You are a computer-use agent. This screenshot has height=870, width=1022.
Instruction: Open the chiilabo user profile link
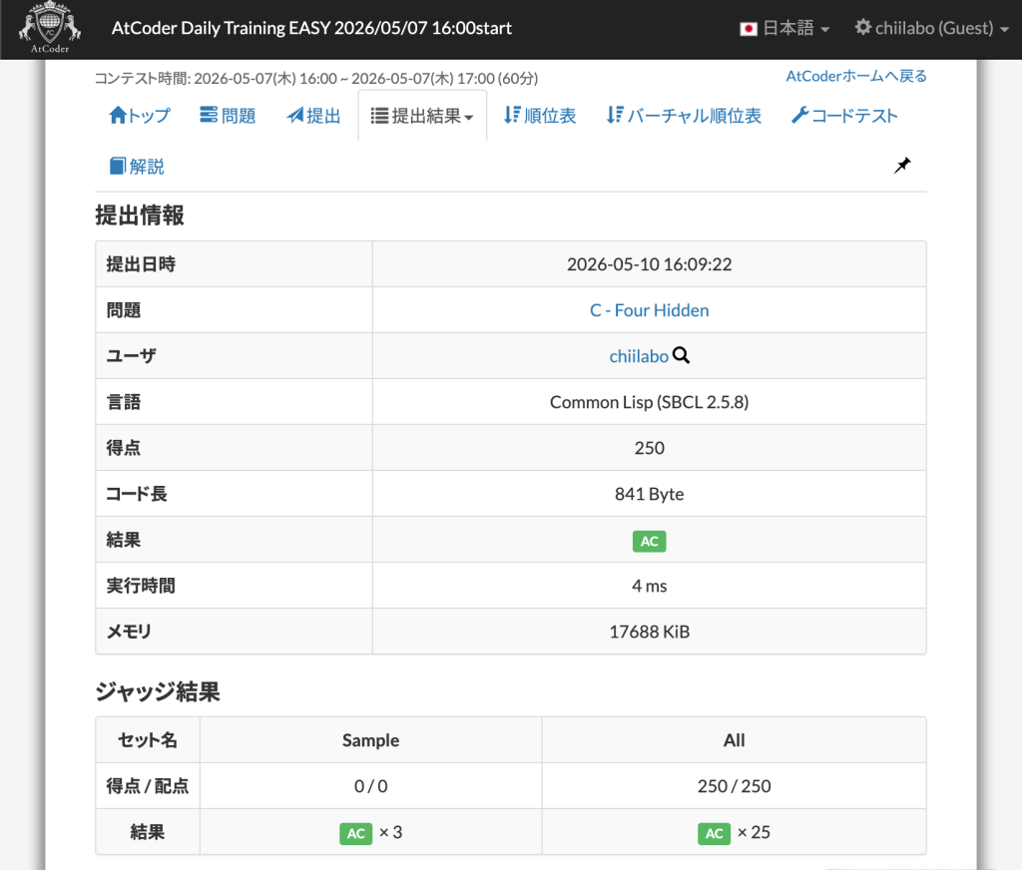pyautogui.click(x=639, y=356)
